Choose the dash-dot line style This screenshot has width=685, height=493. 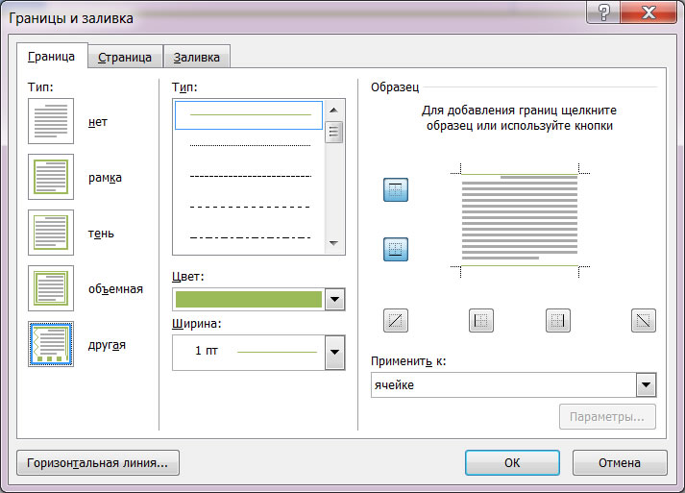tap(250, 237)
